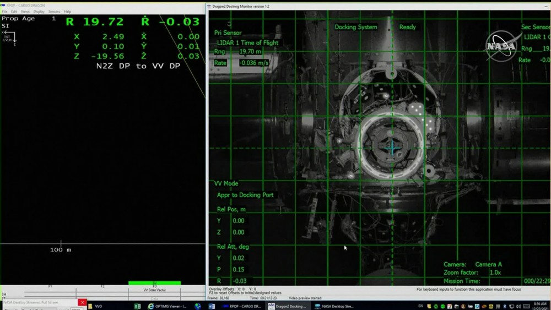Click the globe browser icon in taskbar
This screenshot has height=310, width=551.
click(x=198, y=306)
